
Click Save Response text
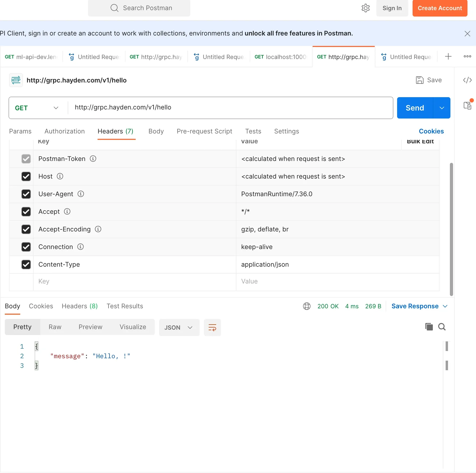tap(415, 306)
